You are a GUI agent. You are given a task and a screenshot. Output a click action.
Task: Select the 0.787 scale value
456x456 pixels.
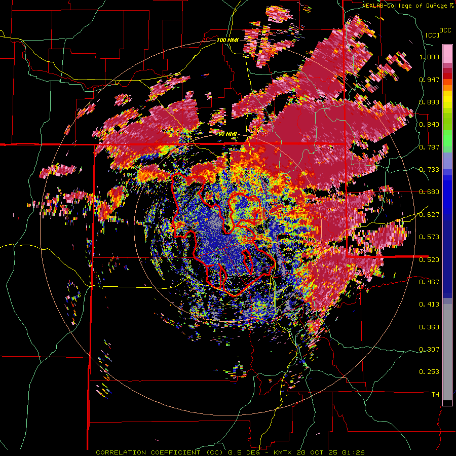pyautogui.click(x=429, y=147)
